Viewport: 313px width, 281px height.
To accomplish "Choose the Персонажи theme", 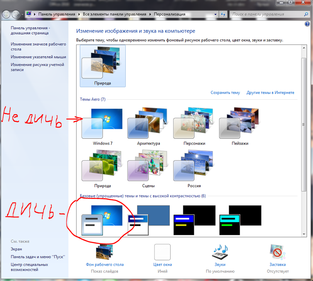I will point(194,126).
